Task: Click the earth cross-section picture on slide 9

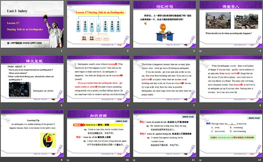Action: tap(48, 140)
